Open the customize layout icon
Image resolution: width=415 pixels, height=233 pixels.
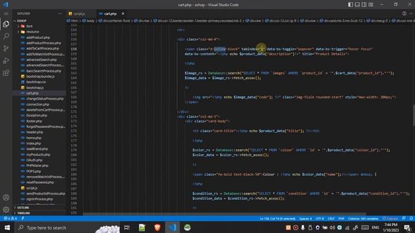[x=371, y=5]
